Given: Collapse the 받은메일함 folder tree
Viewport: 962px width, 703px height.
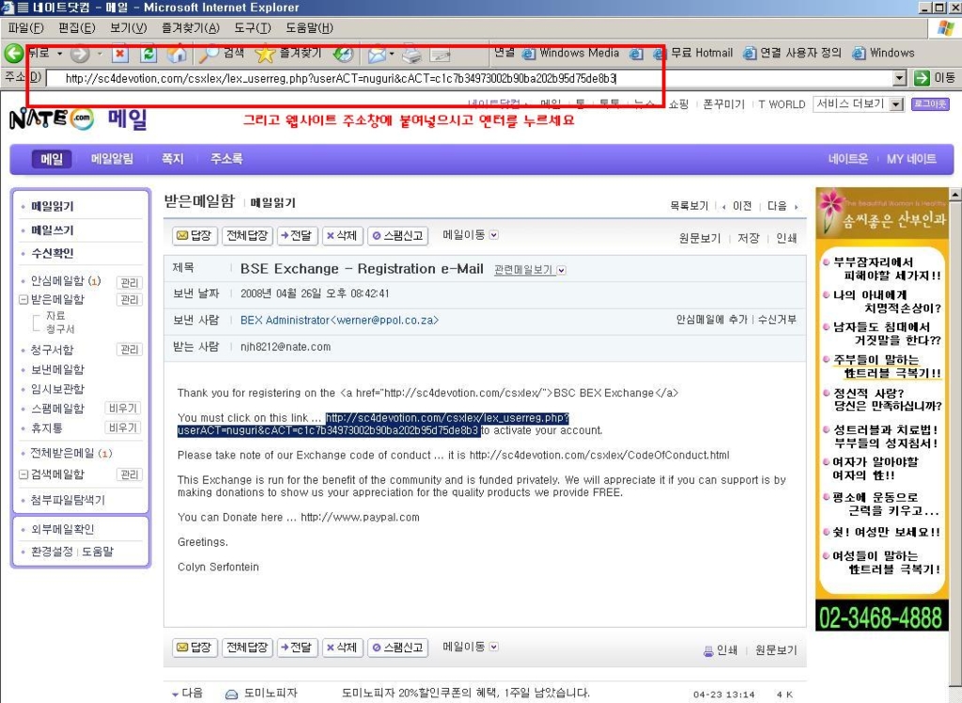Looking at the screenshot, I should [x=23, y=300].
